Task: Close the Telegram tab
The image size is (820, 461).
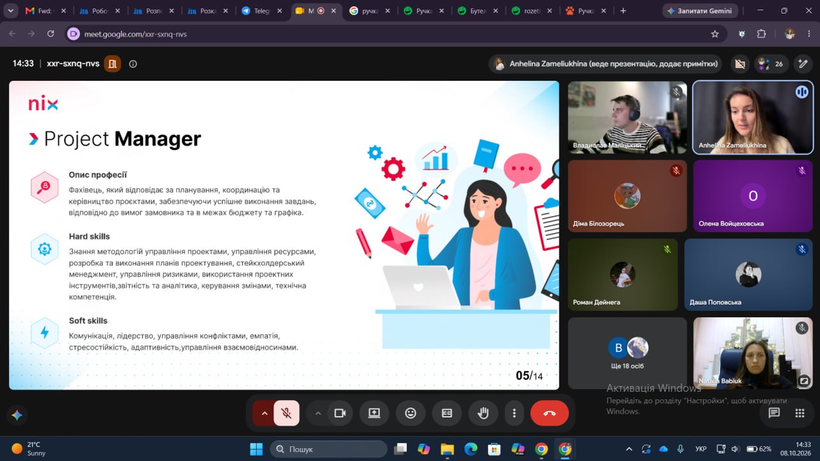Action: 279,11
